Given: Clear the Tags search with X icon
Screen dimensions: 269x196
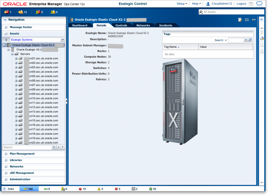Looking at the screenshot, I should point(246,40).
